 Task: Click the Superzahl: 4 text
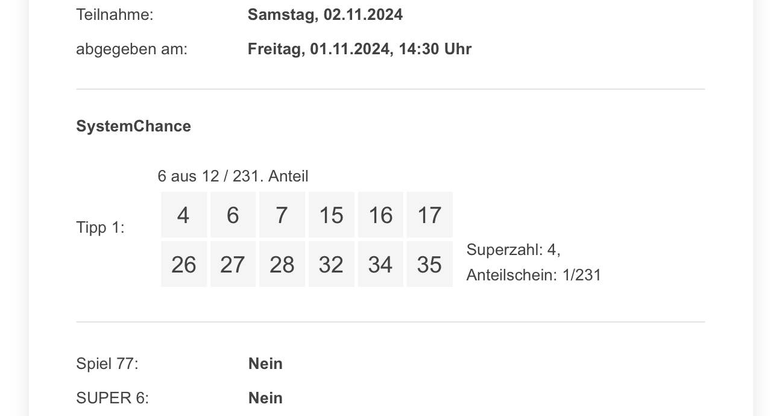coord(513,250)
